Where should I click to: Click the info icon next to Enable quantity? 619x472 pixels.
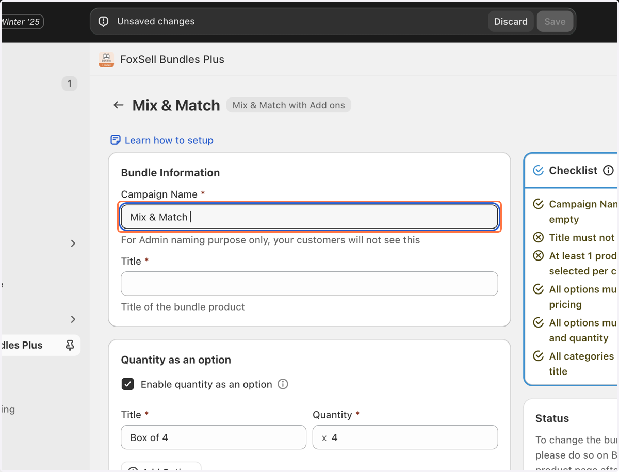pos(283,384)
